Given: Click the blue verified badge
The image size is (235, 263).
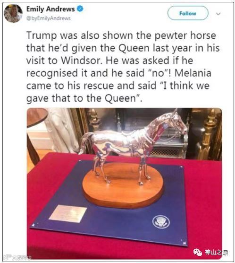Looking at the screenshot, I should point(80,9).
